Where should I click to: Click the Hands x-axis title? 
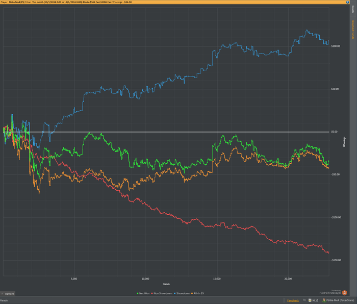(x=166, y=284)
